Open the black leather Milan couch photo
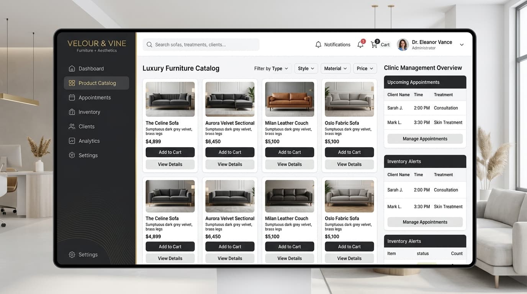Image resolution: width=527 pixels, height=294 pixels. pos(290,196)
